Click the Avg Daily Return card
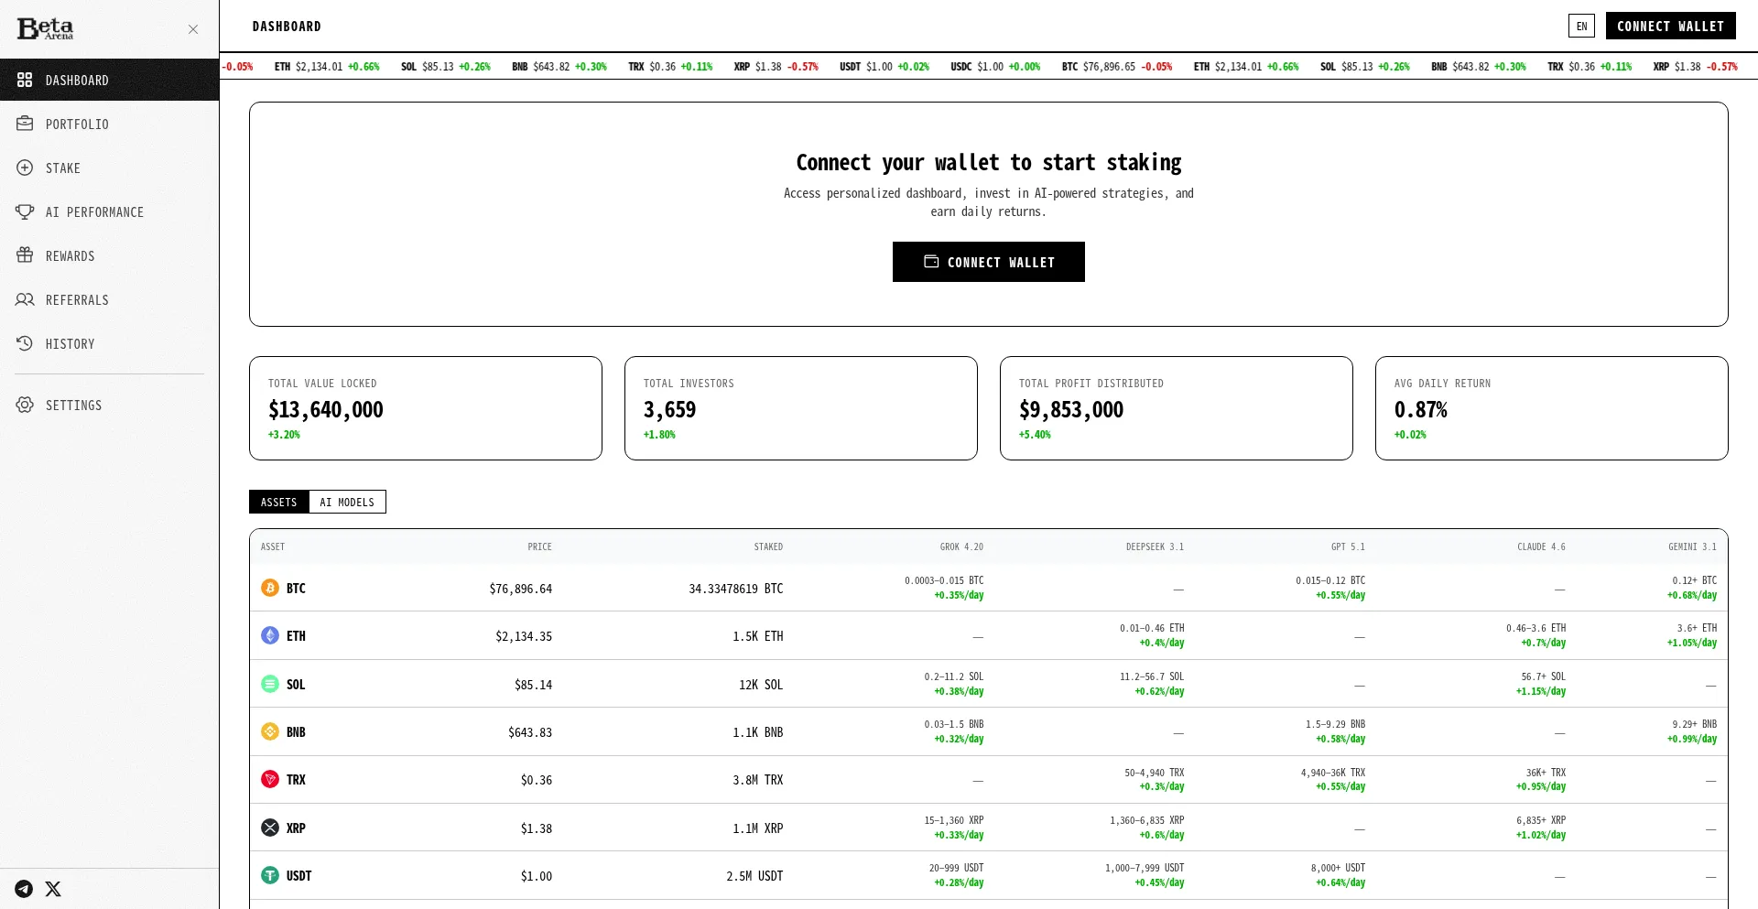Image resolution: width=1758 pixels, height=909 pixels. (x=1552, y=408)
